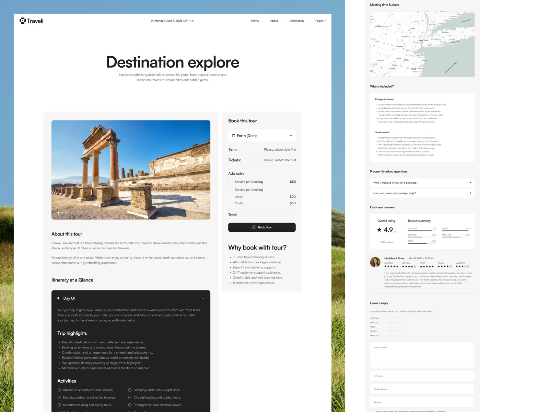Click check icon beside City sightseeing tours

[x=130, y=398]
